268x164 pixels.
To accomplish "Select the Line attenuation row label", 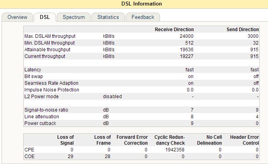I will [41, 117].
